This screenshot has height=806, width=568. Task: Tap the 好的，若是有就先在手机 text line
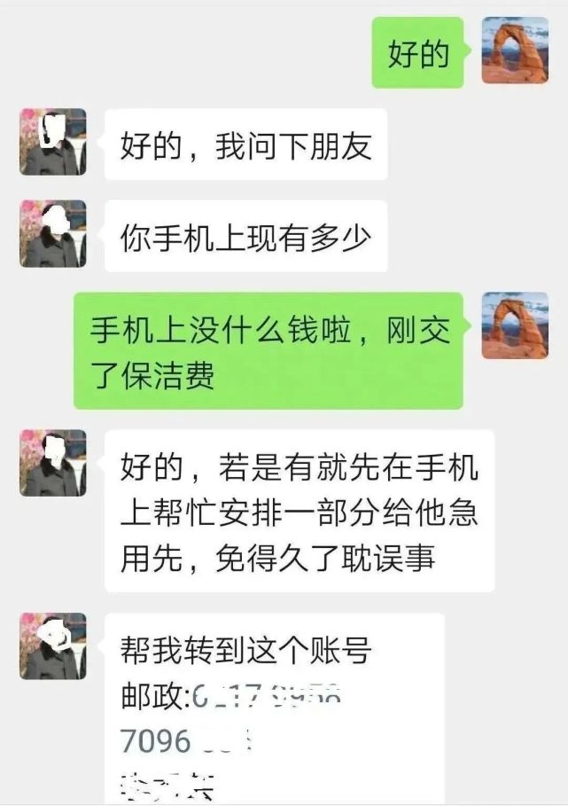tap(300, 466)
